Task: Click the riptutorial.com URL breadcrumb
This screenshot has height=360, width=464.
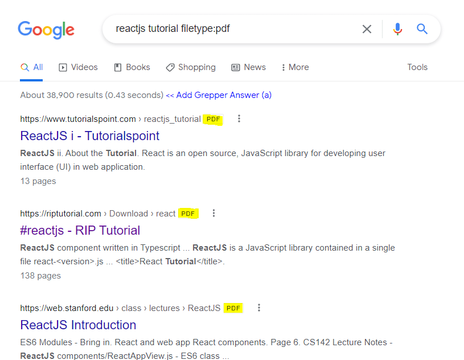Action: 98,214
